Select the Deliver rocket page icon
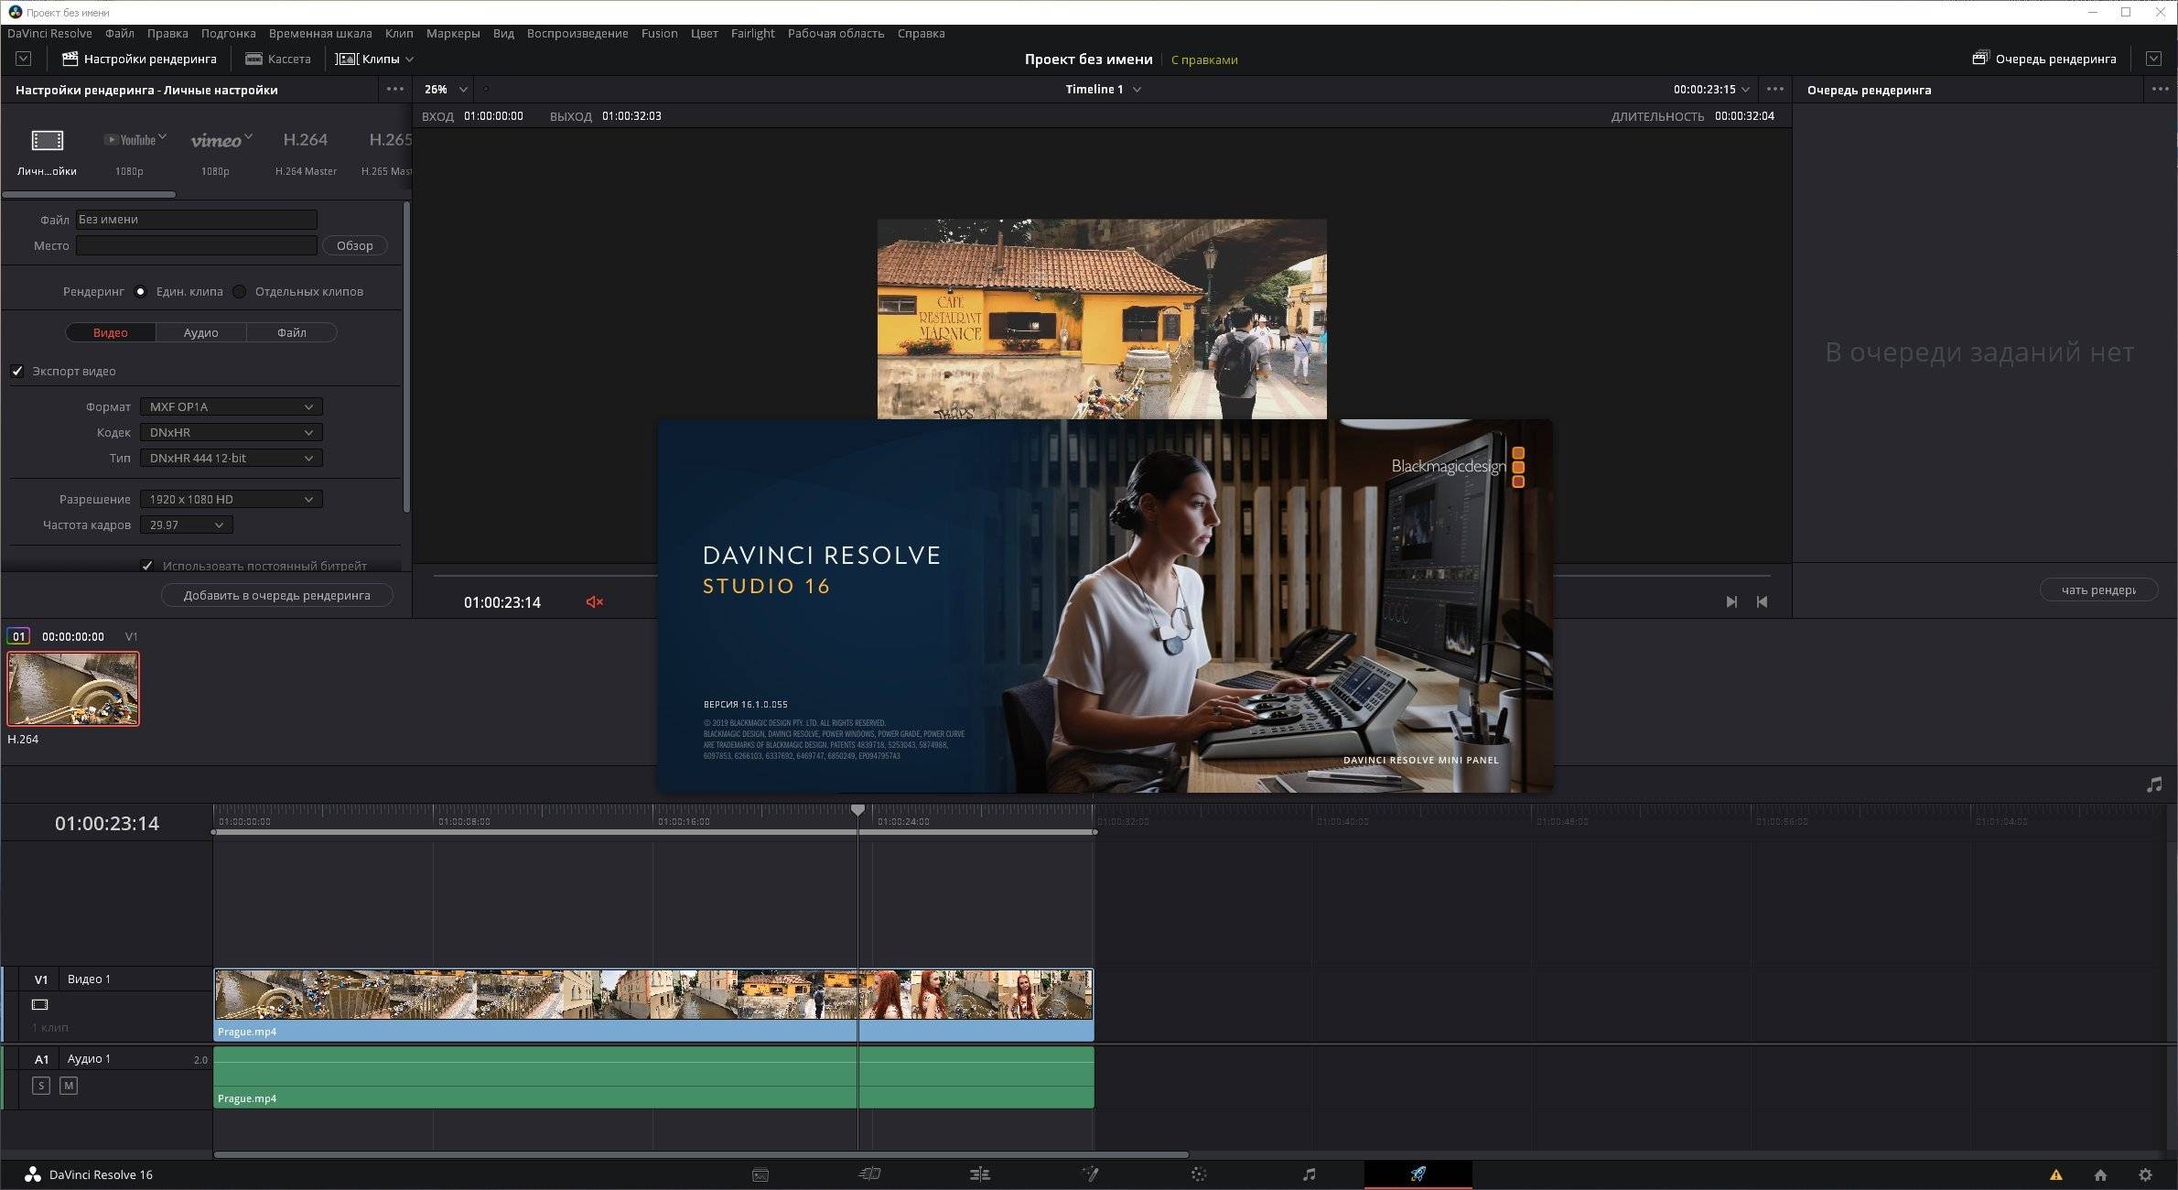Image resolution: width=2178 pixels, height=1190 pixels. coord(1418,1174)
